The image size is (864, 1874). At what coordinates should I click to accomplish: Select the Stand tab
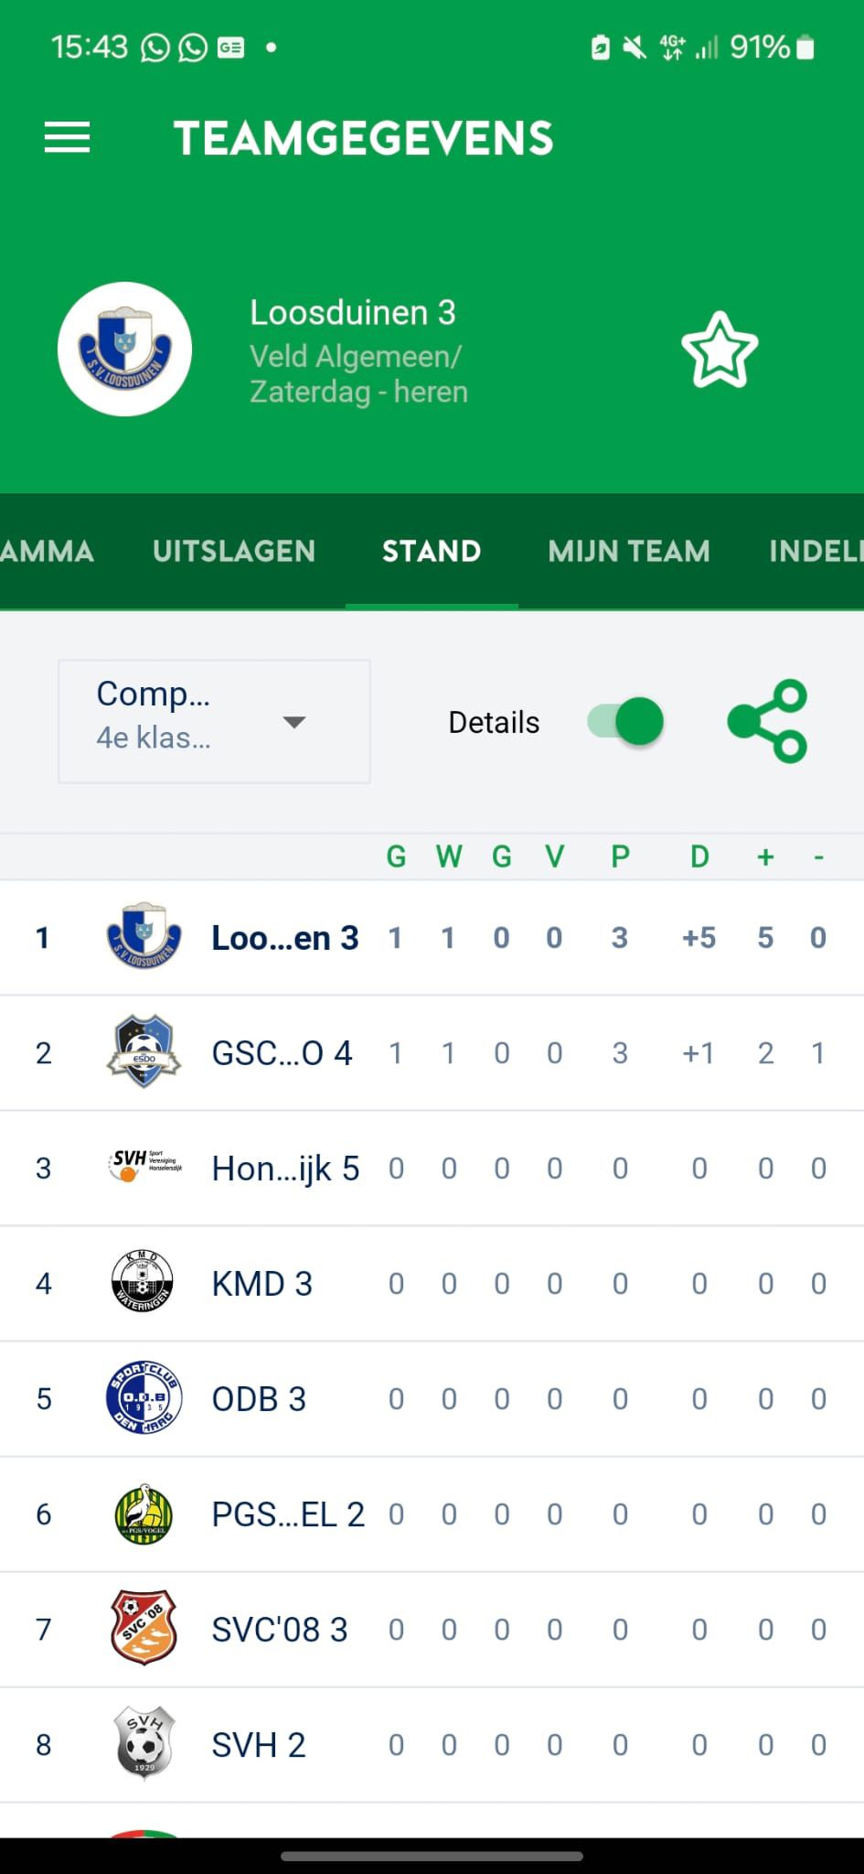[432, 551]
